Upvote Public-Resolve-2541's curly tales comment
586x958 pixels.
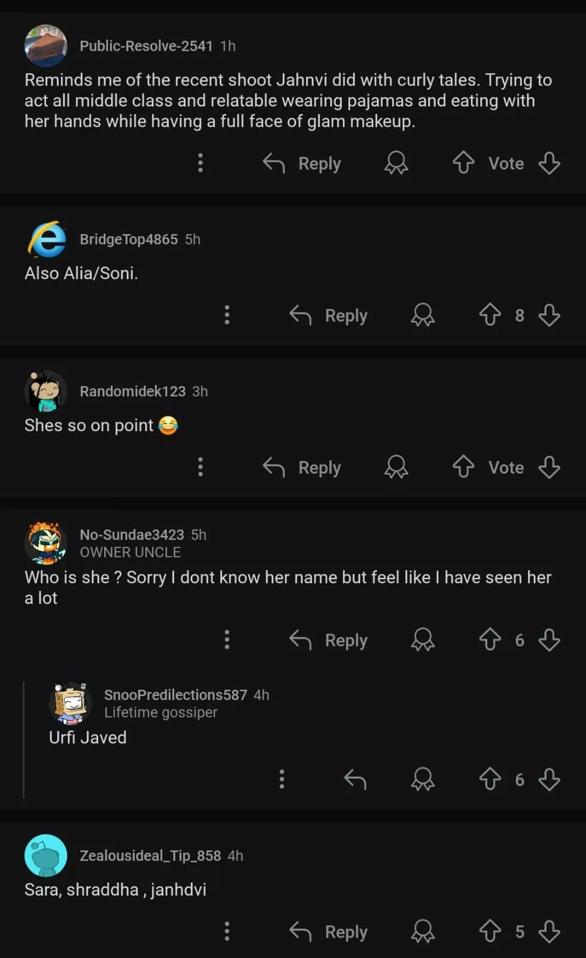(x=463, y=163)
